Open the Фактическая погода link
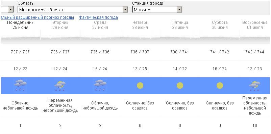Screen dimensions: 271x134 click(x=98, y=17)
